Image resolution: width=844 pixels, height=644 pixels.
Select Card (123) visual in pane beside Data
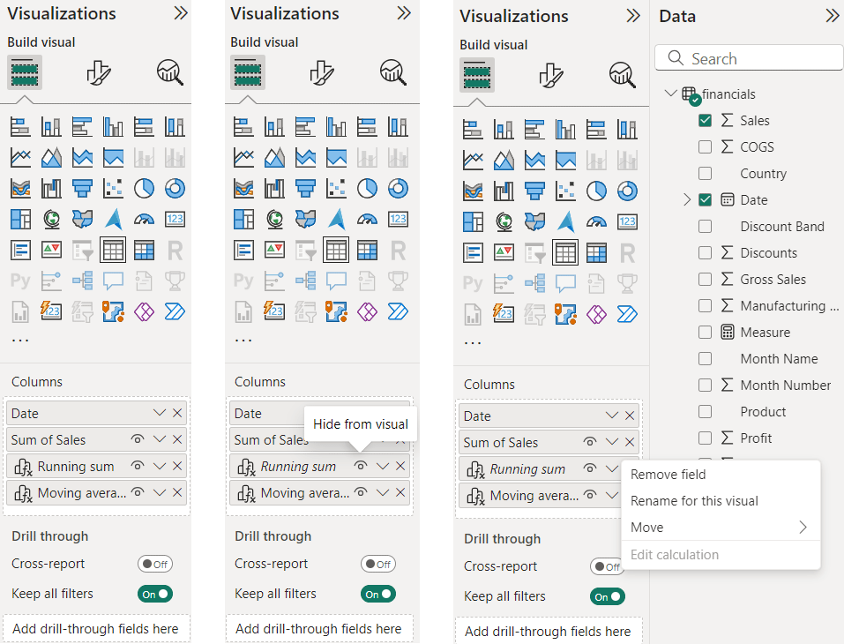pyautogui.click(x=628, y=221)
